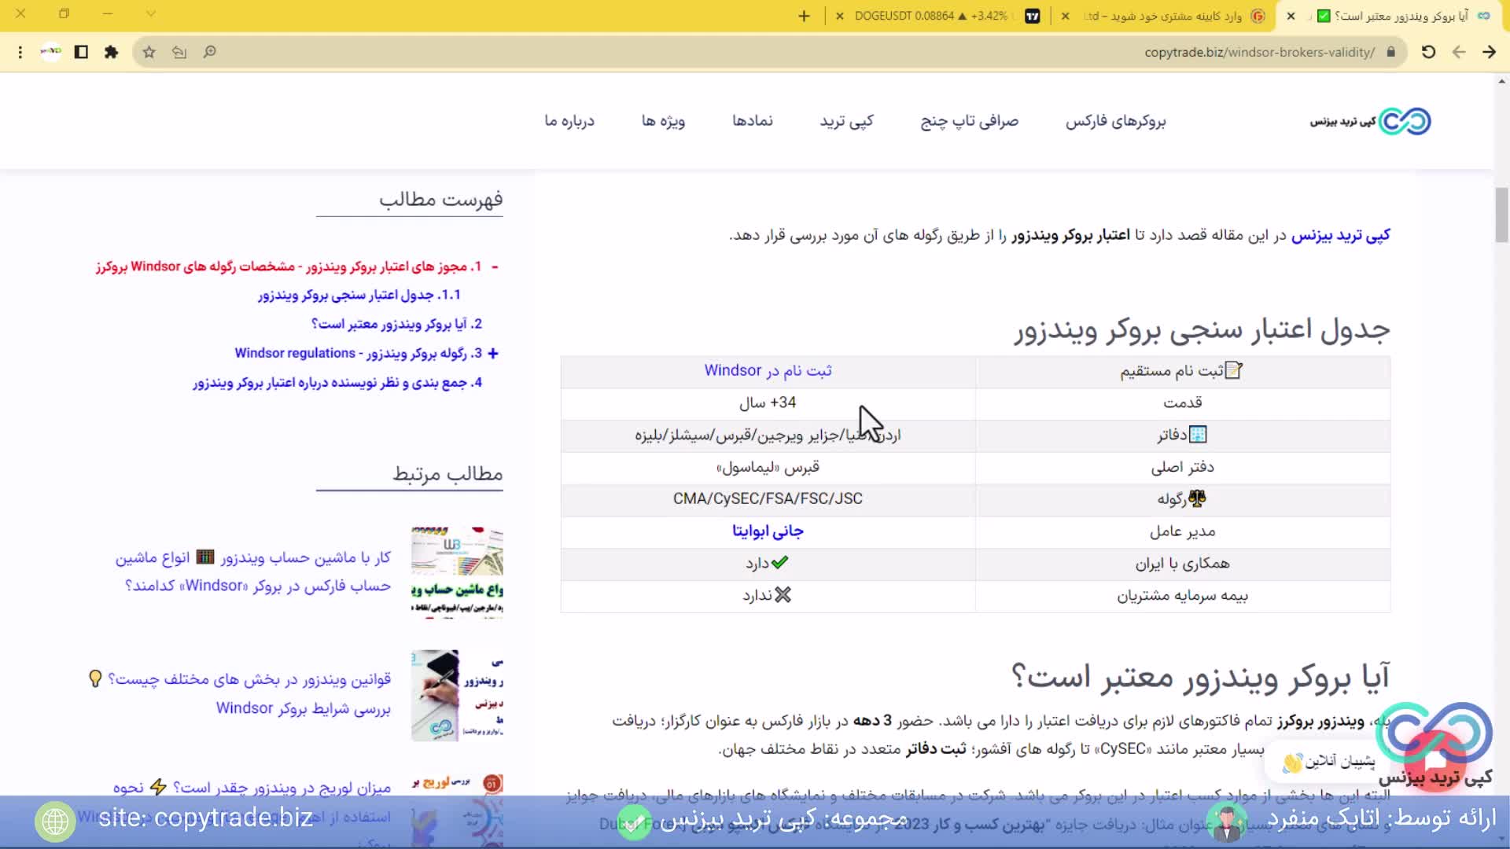Click the جانی ابوایتا link in table
This screenshot has height=849, width=1510.
click(768, 531)
